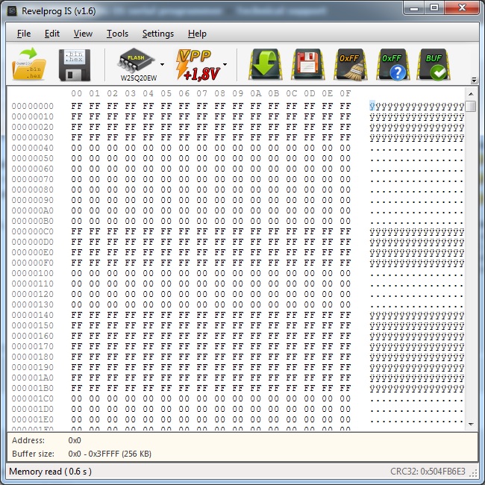
Task: Expand the VPP voltage dropdown arrow
Action: pyautogui.click(x=225, y=65)
